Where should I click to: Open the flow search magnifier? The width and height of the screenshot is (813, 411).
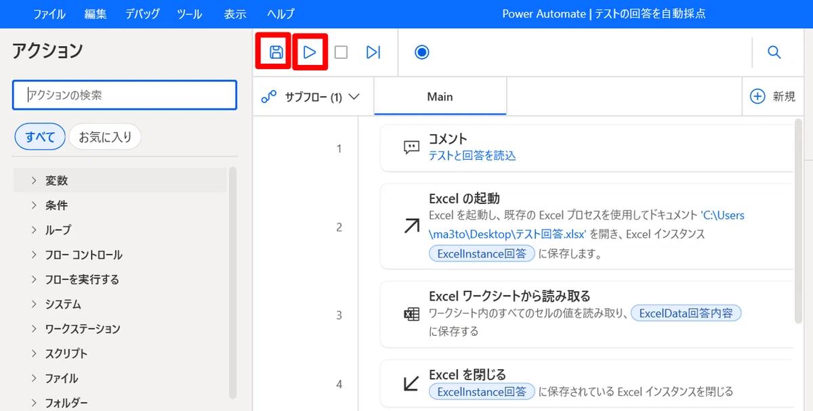[x=774, y=52]
